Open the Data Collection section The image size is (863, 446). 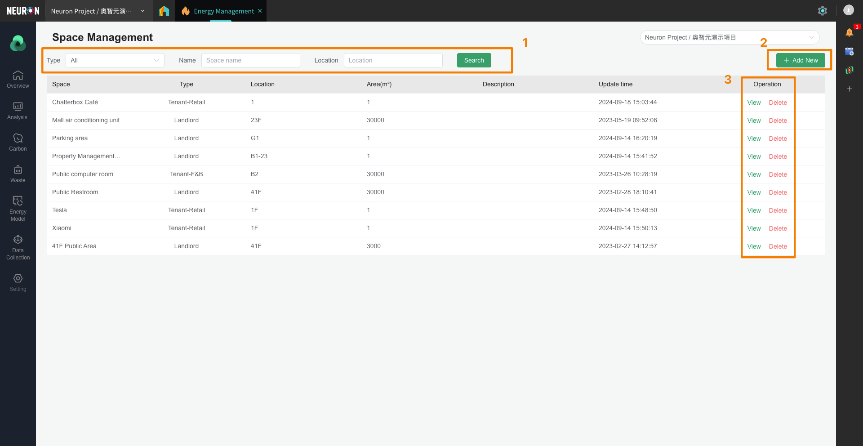(x=18, y=247)
